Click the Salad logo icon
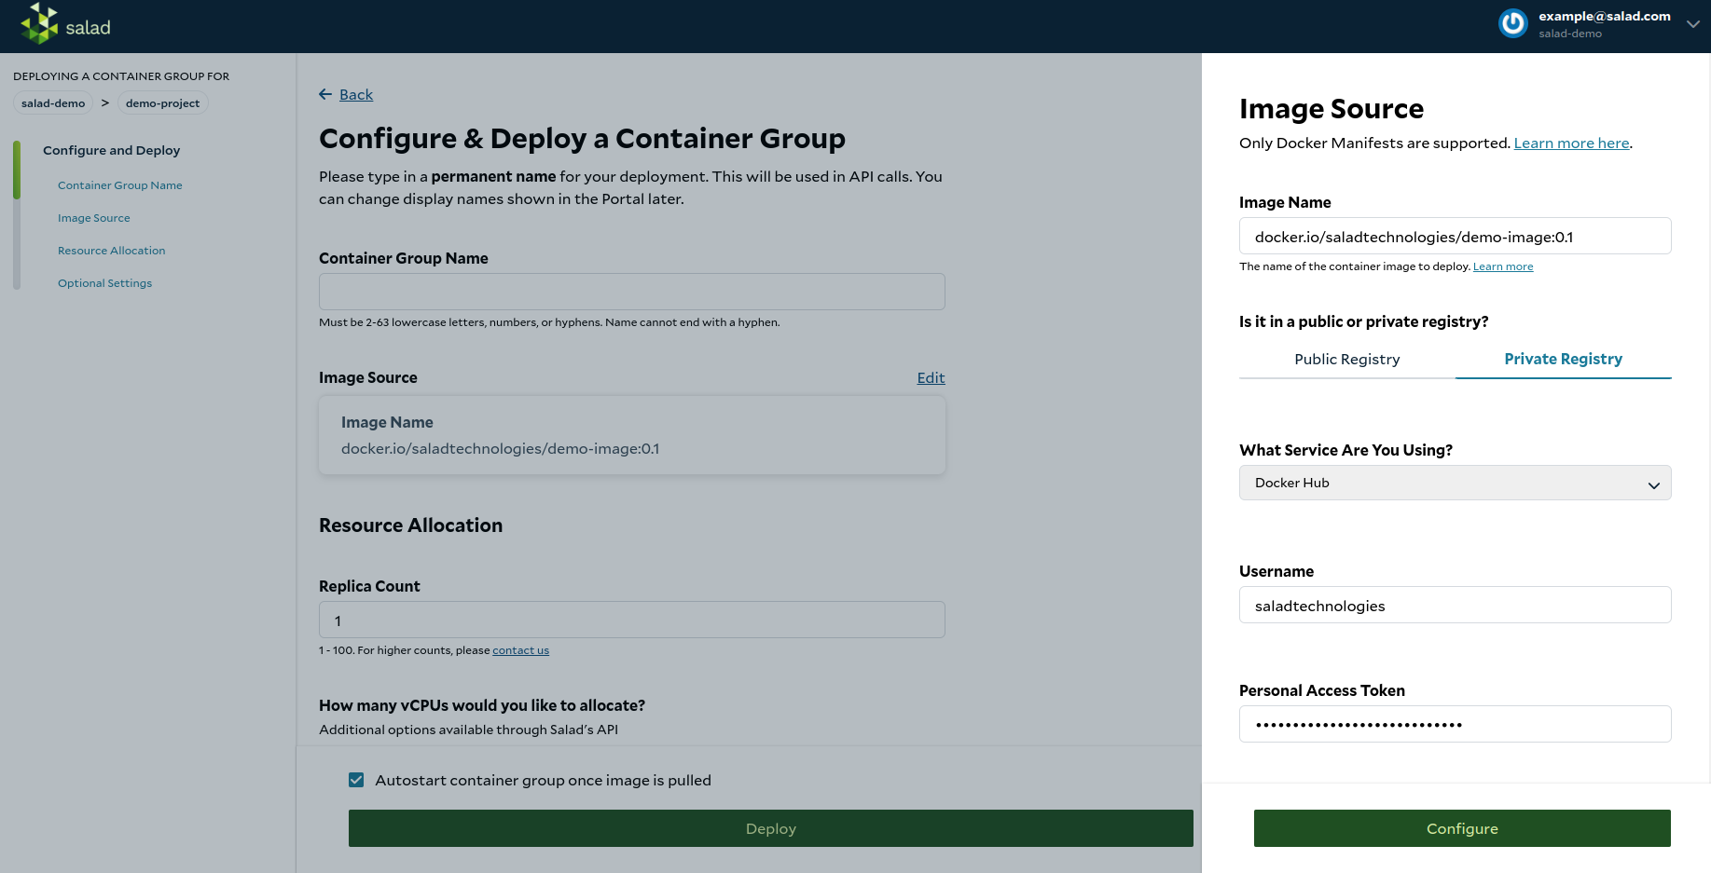Image resolution: width=1711 pixels, height=873 pixels. (x=39, y=23)
